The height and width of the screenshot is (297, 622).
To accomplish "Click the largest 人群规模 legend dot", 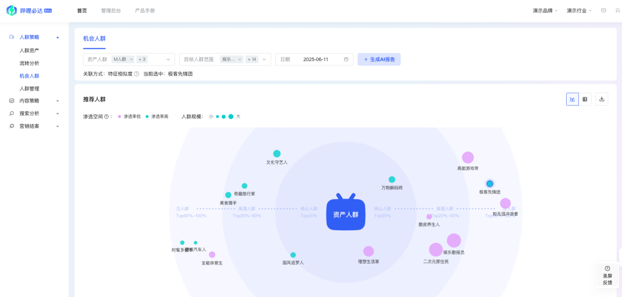I will (231, 117).
